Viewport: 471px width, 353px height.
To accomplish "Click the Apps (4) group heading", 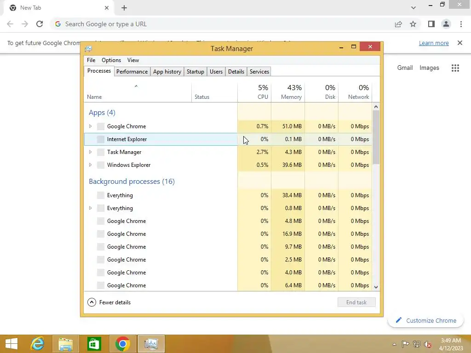I will coord(102,113).
